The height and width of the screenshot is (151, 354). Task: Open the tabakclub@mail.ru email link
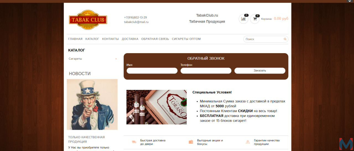tap(136, 22)
